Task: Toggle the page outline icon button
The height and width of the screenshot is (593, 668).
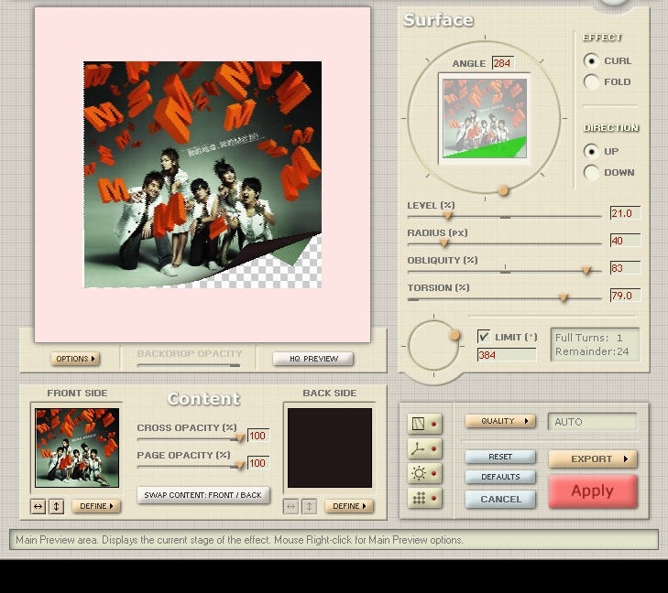Action: [x=424, y=424]
